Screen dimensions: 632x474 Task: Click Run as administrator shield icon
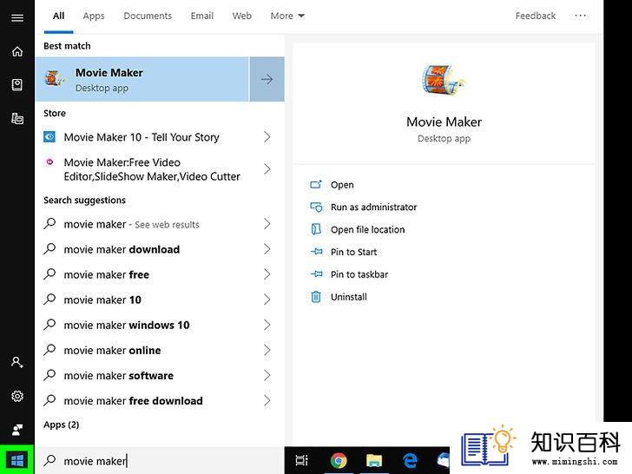point(316,207)
